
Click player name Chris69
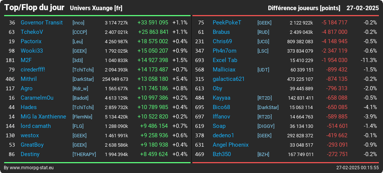pyautogui.click(x=222, y=41)
